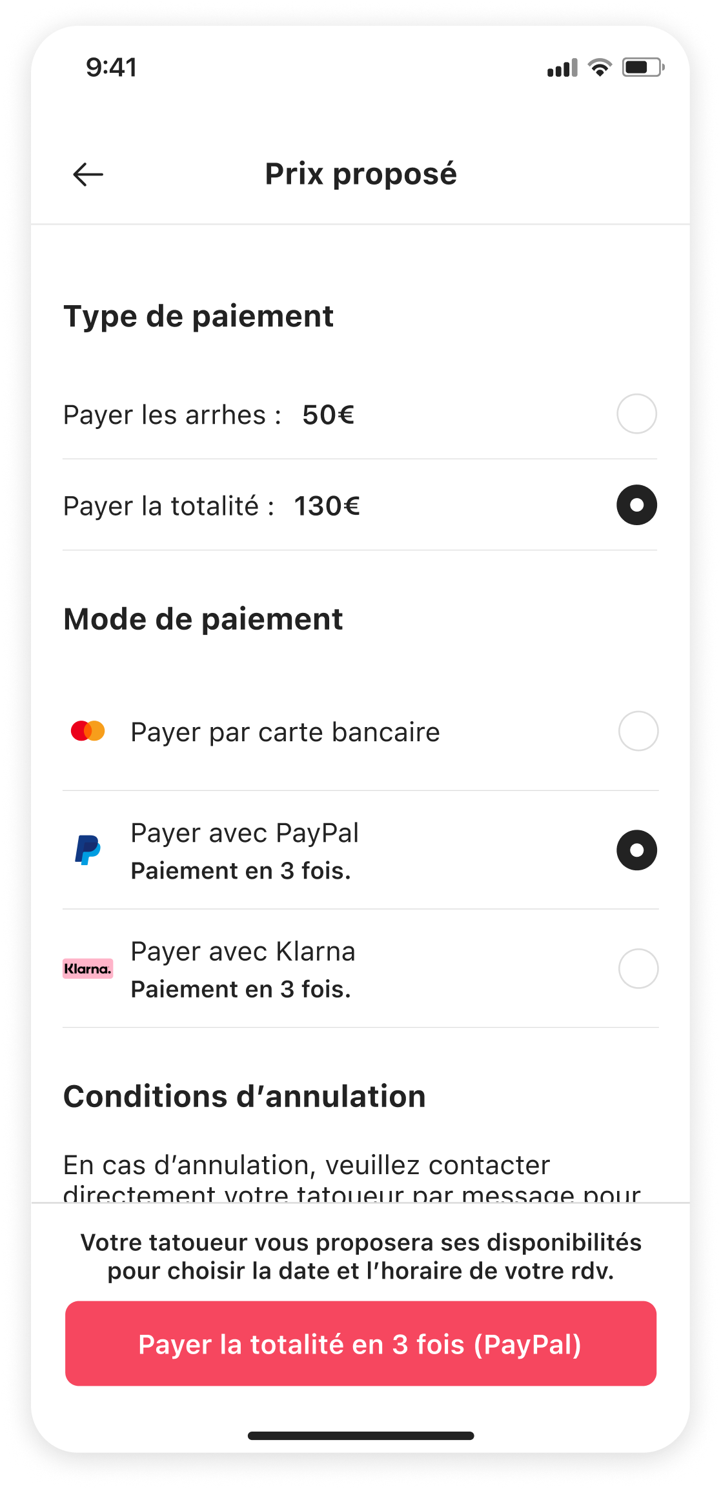Choose the Klarna radio button
This screenshot has width=721, height=1489.
click(x=638, y=968)
